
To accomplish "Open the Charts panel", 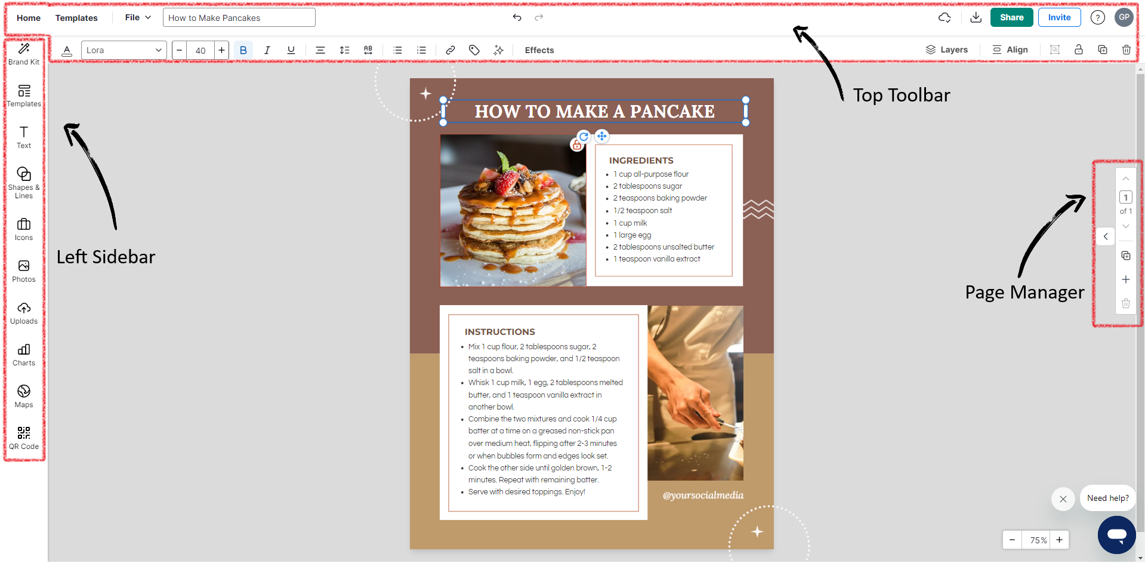I will coord(24,355).
